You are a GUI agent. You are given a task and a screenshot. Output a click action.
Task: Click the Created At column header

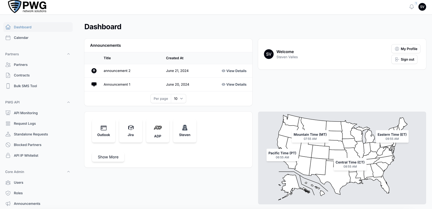point(175,58)
